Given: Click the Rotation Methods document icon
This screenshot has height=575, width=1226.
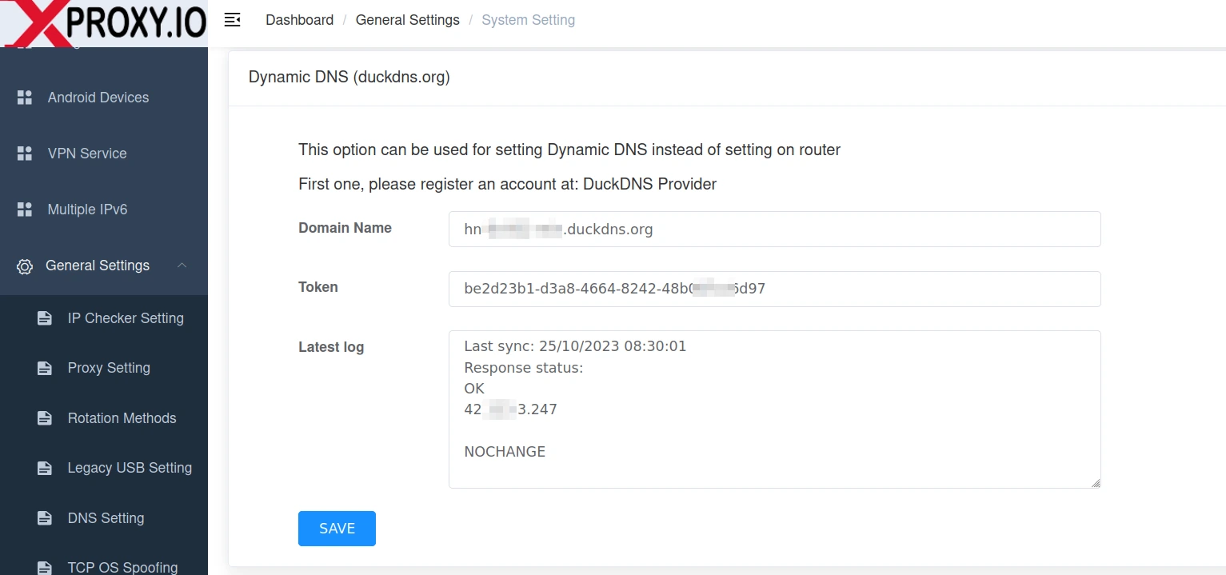Looking at the screenshot, I should click(45, 418).
